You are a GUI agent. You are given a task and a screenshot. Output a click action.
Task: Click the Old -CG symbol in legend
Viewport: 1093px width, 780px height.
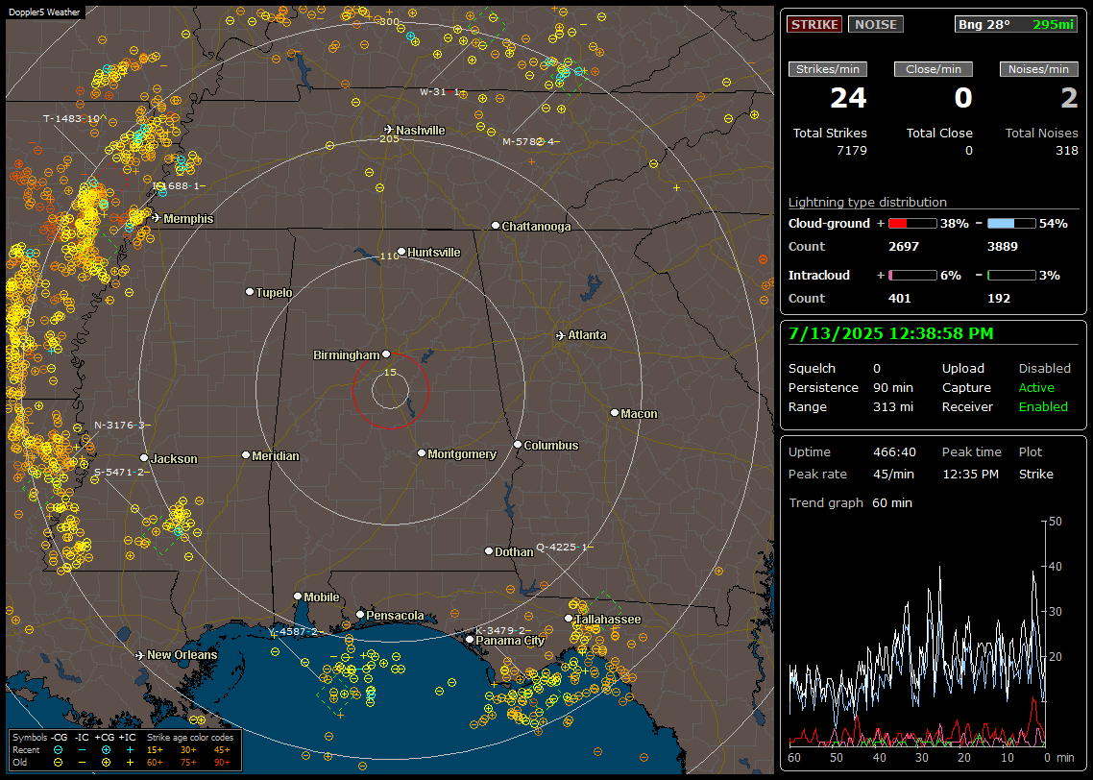[x=58, y=763]
